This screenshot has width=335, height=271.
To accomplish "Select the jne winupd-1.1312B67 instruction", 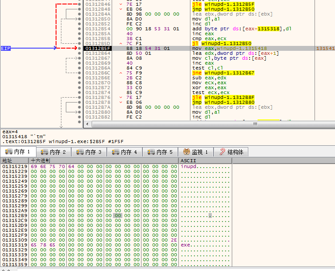I will click(223, 73).
